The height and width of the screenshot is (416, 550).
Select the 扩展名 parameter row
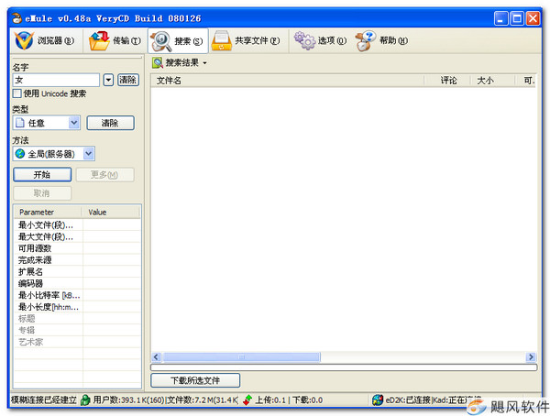pos(77,272)
